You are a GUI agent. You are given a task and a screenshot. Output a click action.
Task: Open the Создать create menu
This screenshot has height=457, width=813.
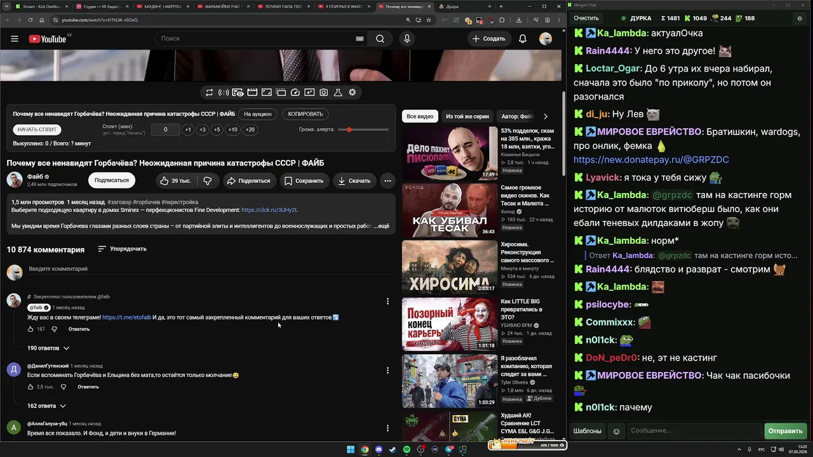(x=488, y=39)
